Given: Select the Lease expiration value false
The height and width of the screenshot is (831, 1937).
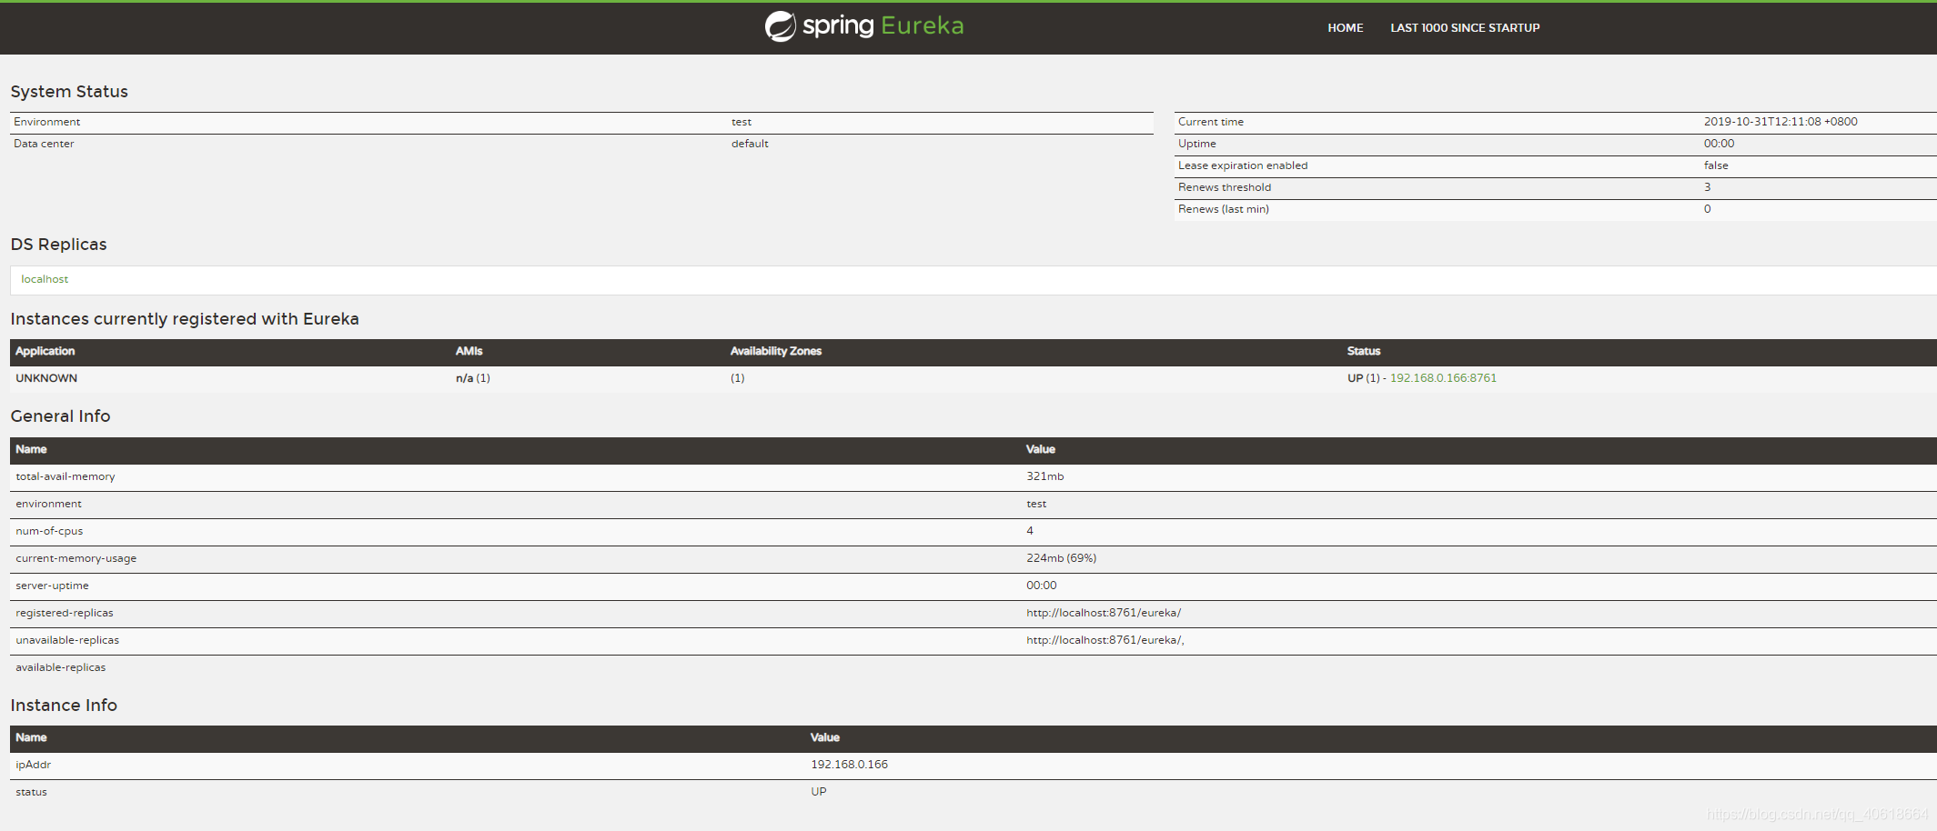Looking at the screenshot, I should [1716, 165].
